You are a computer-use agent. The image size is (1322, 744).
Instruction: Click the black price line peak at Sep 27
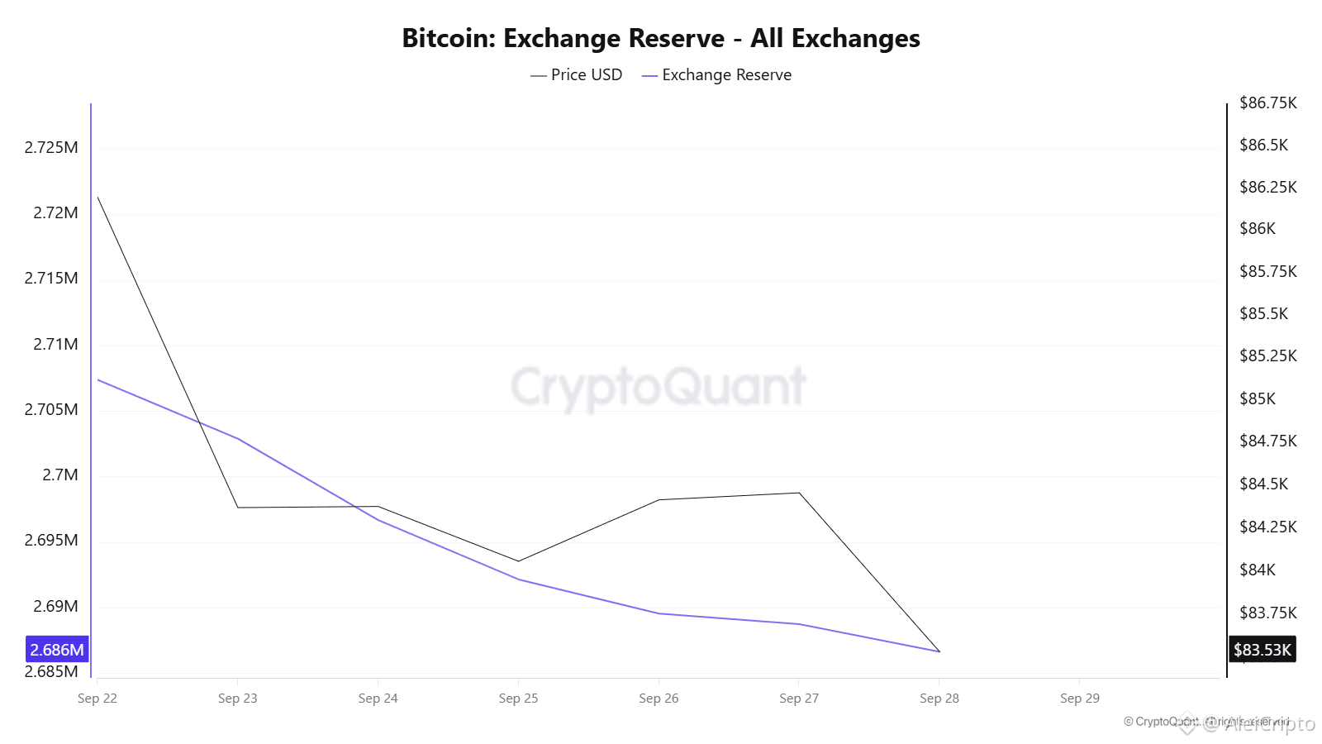pyautogui.click(x=799, y=493)
